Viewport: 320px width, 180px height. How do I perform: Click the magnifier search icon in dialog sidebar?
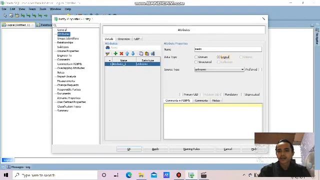coord(55,25)
